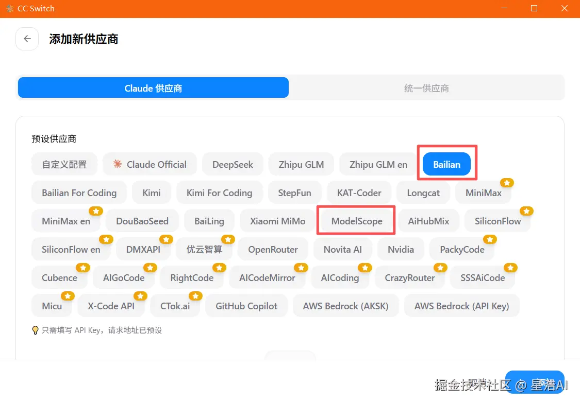Pick the Xiaomi MiMo provider

278,221
